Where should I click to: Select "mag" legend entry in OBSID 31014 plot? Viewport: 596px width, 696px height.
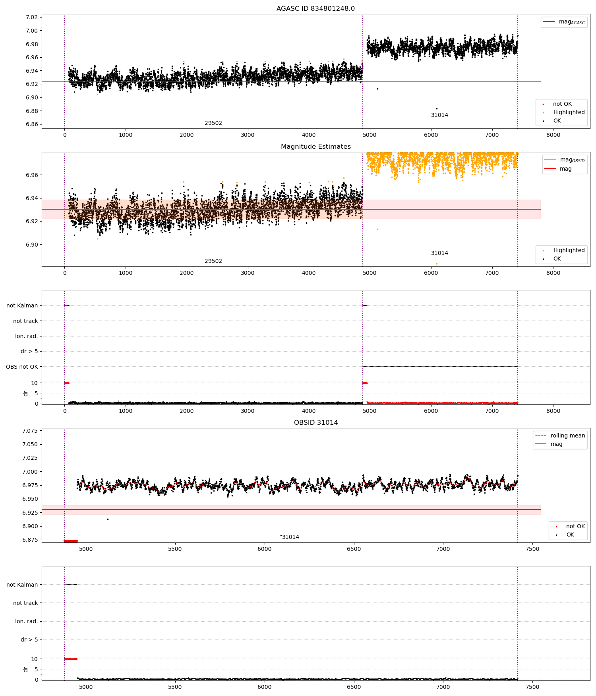pyautogui.click(x=549, y=444)
